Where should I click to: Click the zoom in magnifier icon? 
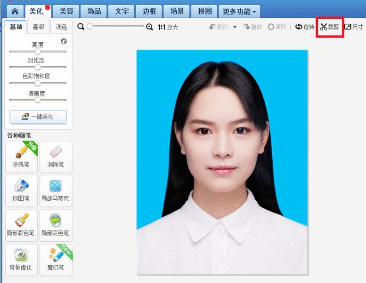[149, 27]
